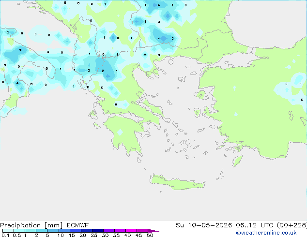Click the '10' legend scale label
Screen dimensions: 307x237
tap(61, 235)
